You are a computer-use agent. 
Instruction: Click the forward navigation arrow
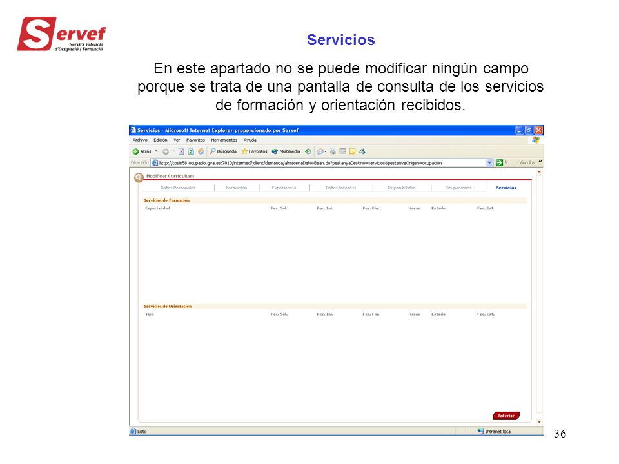(166, 151)
